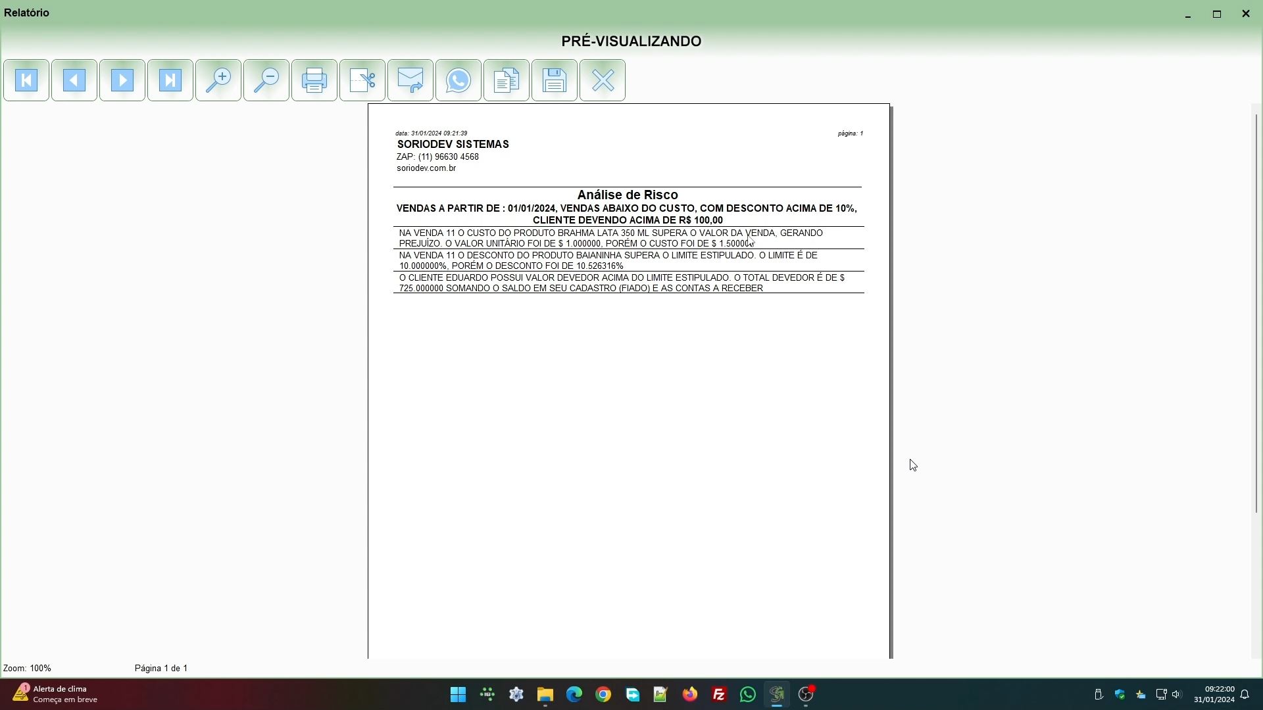Go to the first page of report
This screenshot has height=710, width=1263.
(x=26, y=80)
